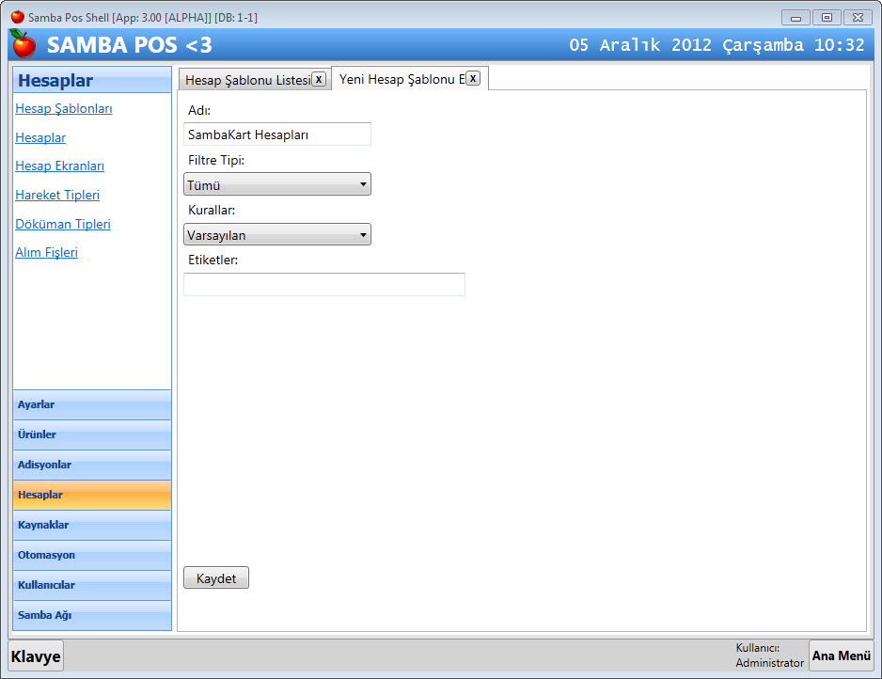Open the Hesap Ekranları link
Image resolution: width=882 pixels, height=679 pixels.
coord(59,166)
